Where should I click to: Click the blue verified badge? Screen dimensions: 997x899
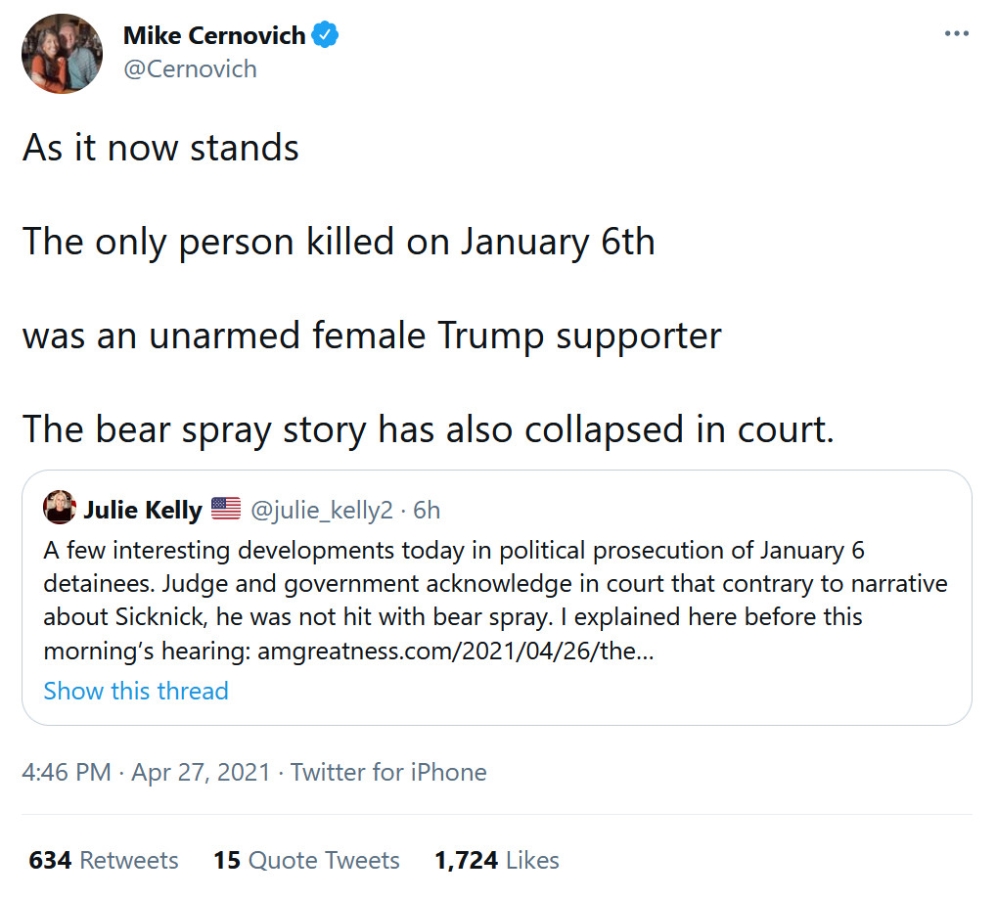(326, 36)
